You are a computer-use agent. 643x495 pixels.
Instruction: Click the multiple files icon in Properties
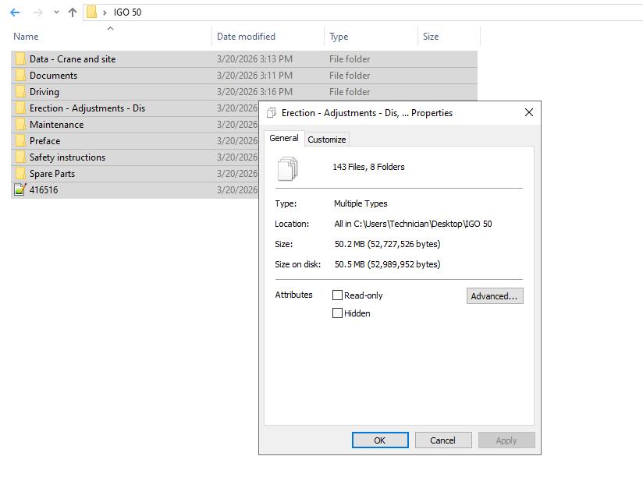287,168
